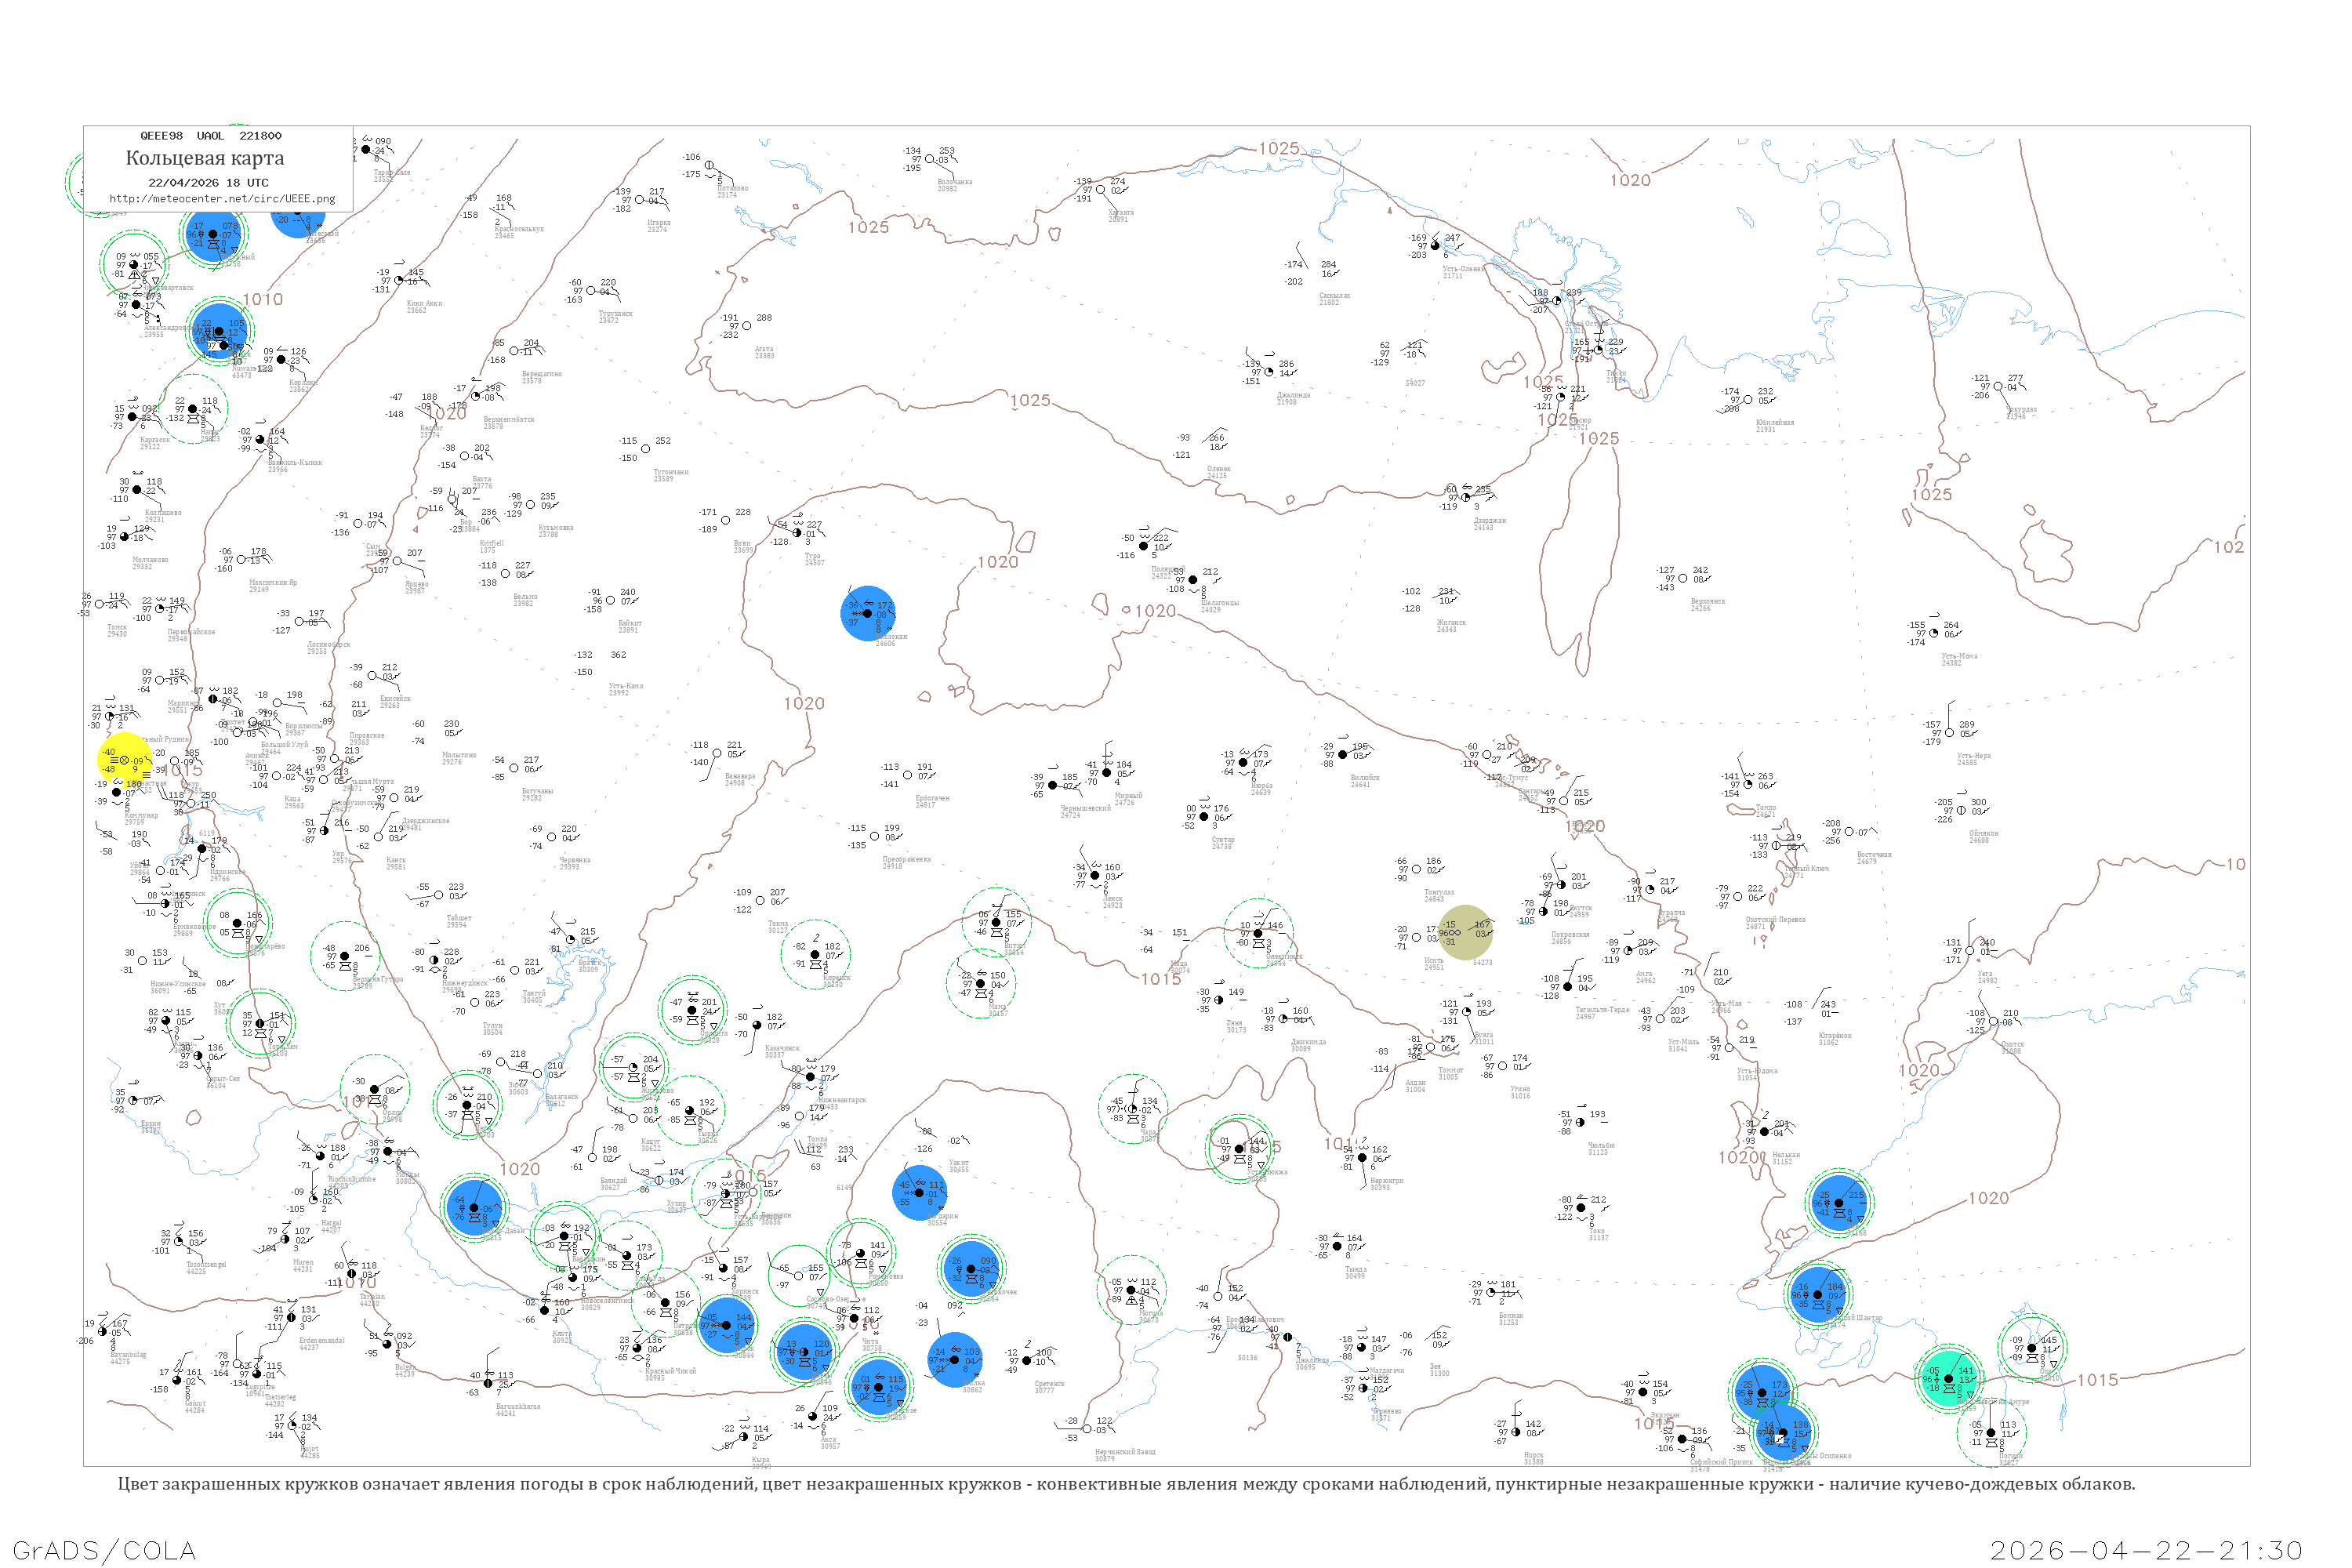
Task: Click the dashed green circle at Оха station
Action: coord(2032,1347)
